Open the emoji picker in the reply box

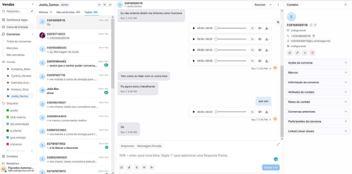pos(121,167)
